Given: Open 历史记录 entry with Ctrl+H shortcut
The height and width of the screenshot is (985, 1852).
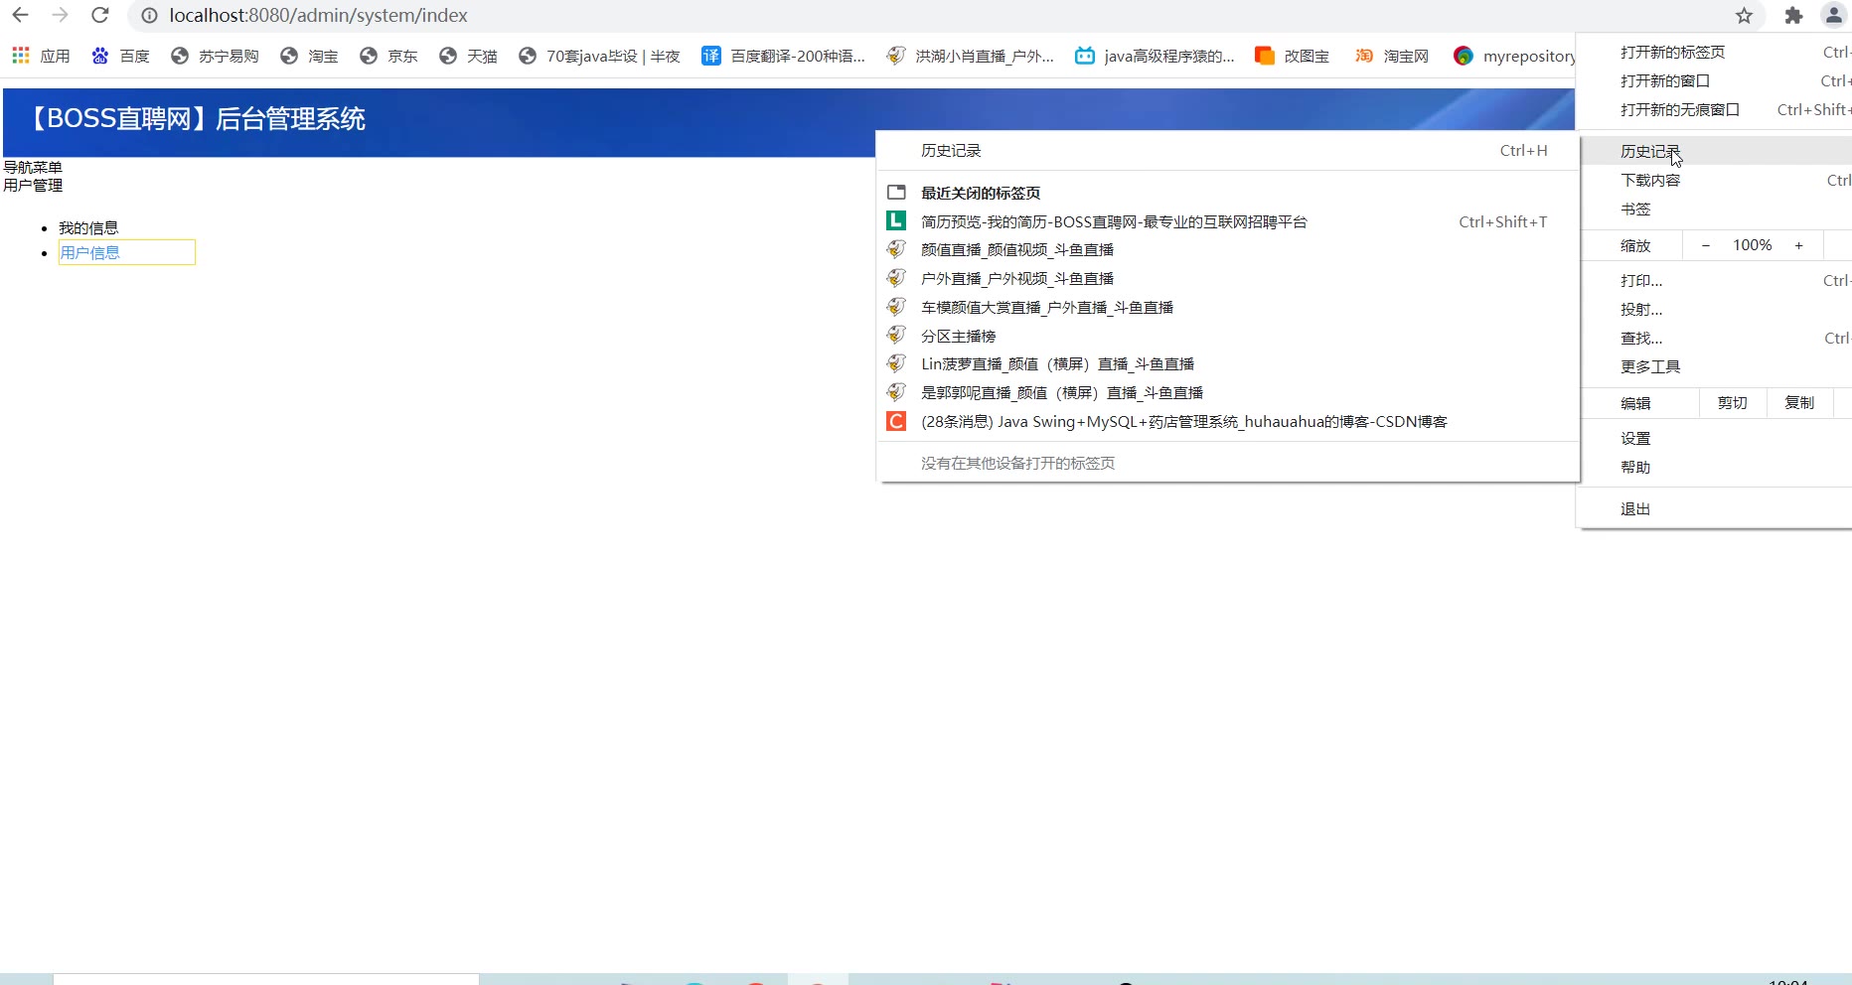Looking at the screenshot, I should point(1228,151).
